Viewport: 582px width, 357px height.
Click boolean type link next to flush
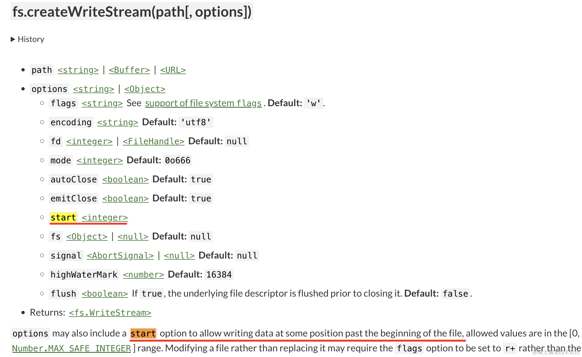[105, 294]
